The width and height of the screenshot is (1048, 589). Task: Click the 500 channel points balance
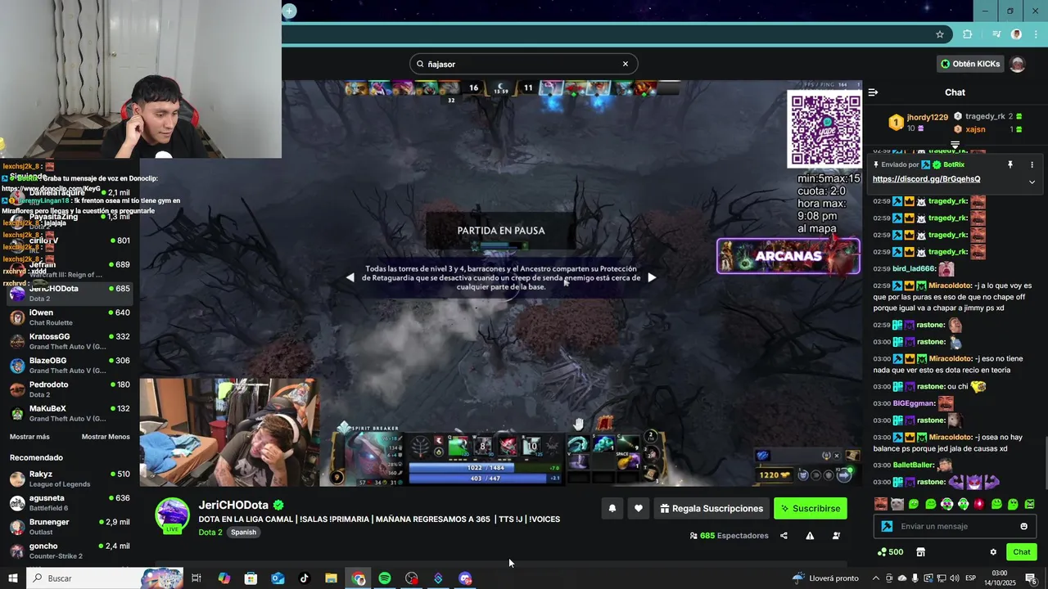890,552
